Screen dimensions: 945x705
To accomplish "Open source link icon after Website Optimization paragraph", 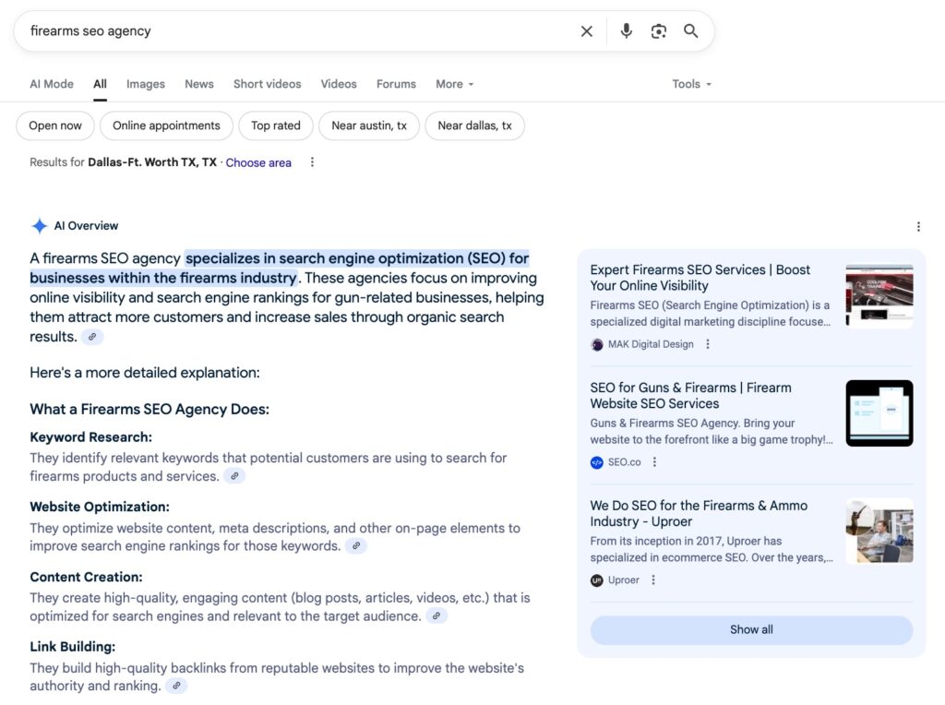I will 356,546.
